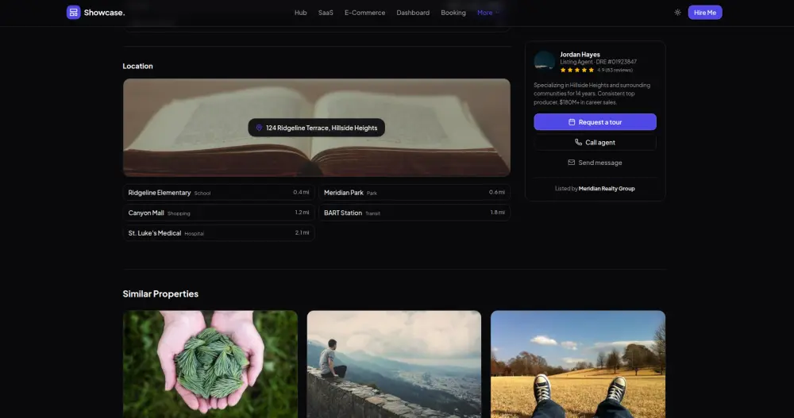
Task: Click the 4.9 (83 reviews) text
Action: (615, 70)
